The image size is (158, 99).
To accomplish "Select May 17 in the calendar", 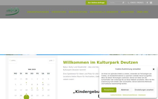I will pyautogui.click(x=43, y=90).
